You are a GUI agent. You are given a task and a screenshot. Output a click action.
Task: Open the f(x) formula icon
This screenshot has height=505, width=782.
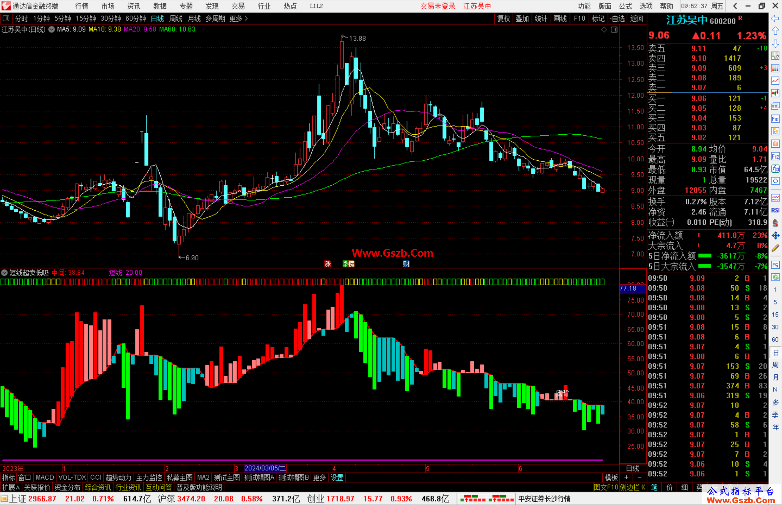point(775,169)
